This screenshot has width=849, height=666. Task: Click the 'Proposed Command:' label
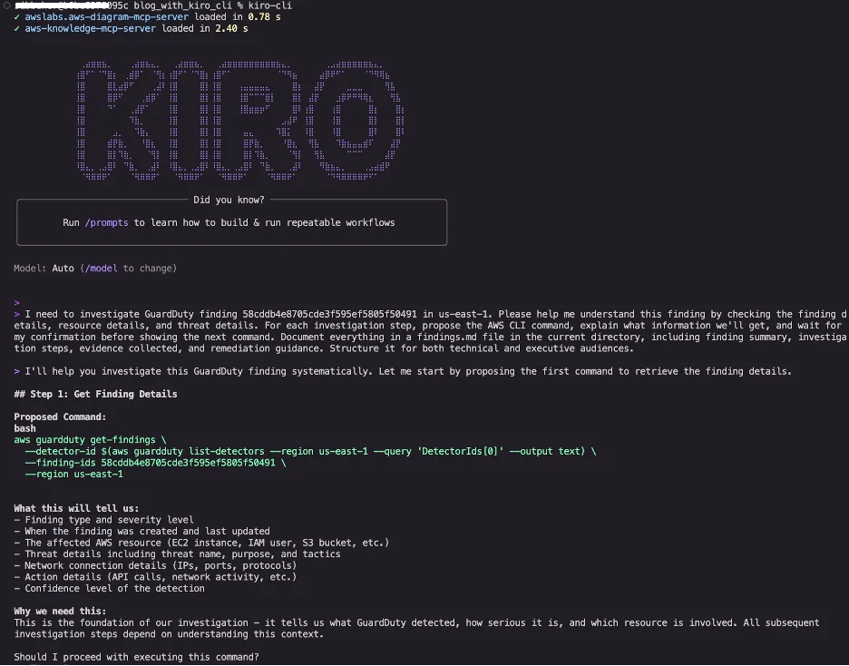click(60, 416)
